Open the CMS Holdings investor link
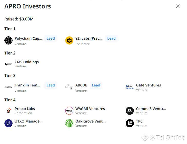 (27, 62)
